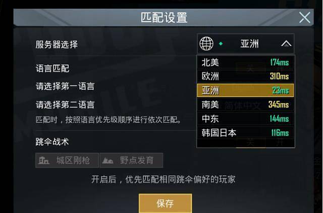Click the 23ms latency value for 亚洲

click(x=281, y=91)
